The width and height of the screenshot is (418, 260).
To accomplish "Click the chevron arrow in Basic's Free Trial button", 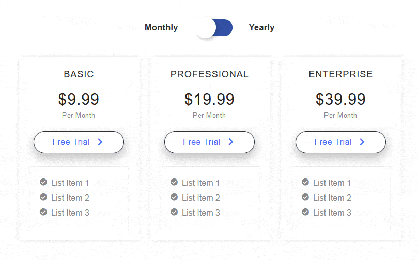I will pyautogui.click(x=100, y=142).
